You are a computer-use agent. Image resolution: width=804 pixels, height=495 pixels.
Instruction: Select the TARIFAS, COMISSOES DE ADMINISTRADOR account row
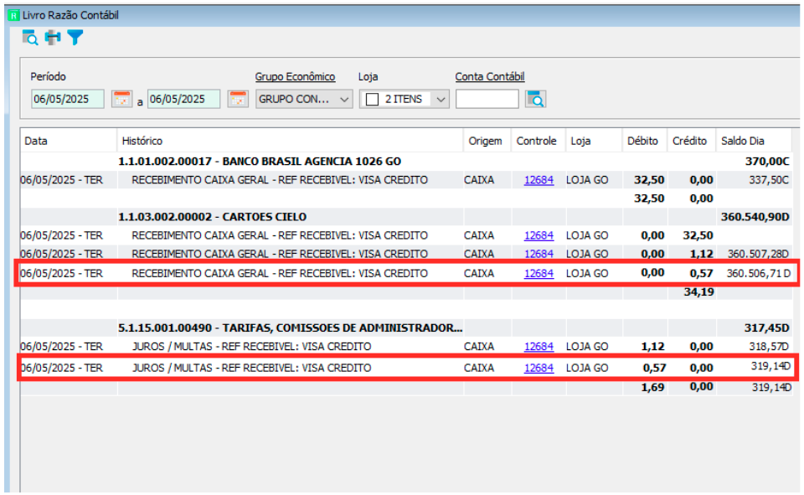(406, 327)
